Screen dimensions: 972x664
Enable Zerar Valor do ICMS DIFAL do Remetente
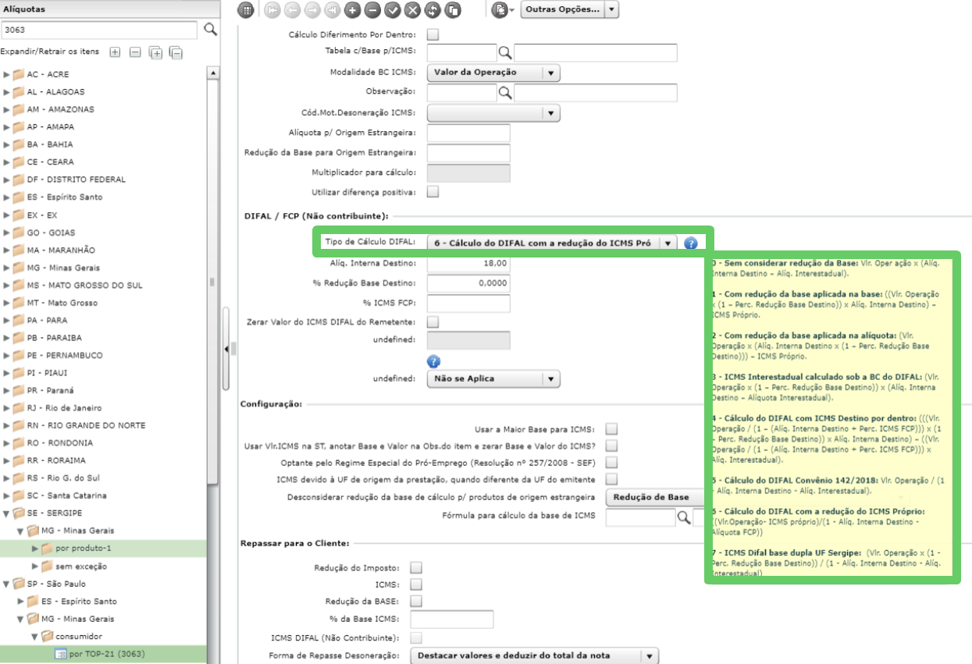[x=433, y=321]
